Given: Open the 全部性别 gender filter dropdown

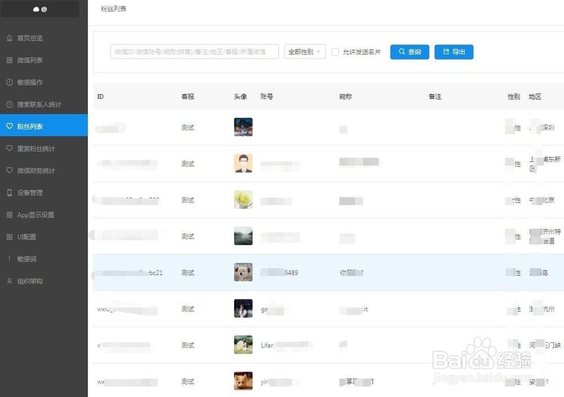Looking at the screenshot, I should pos(305,51).
